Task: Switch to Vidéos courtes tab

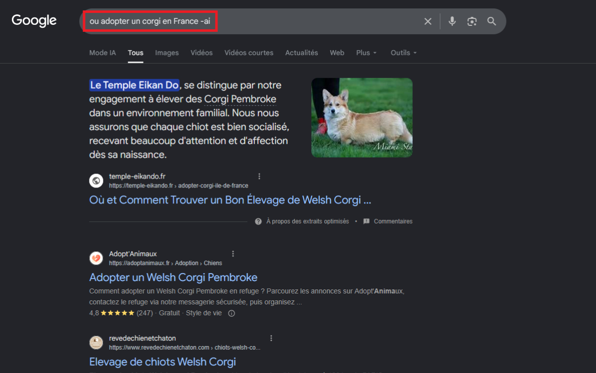Action: (249, 53)
